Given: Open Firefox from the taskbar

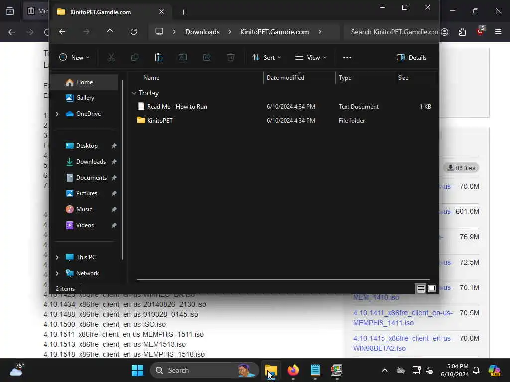Looking at the screenshot, I should (x=293, y=370).
